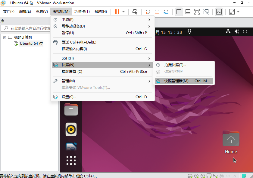
Task: Open the Files app in Ubuntu dock
Action: [x=71, y=109]
